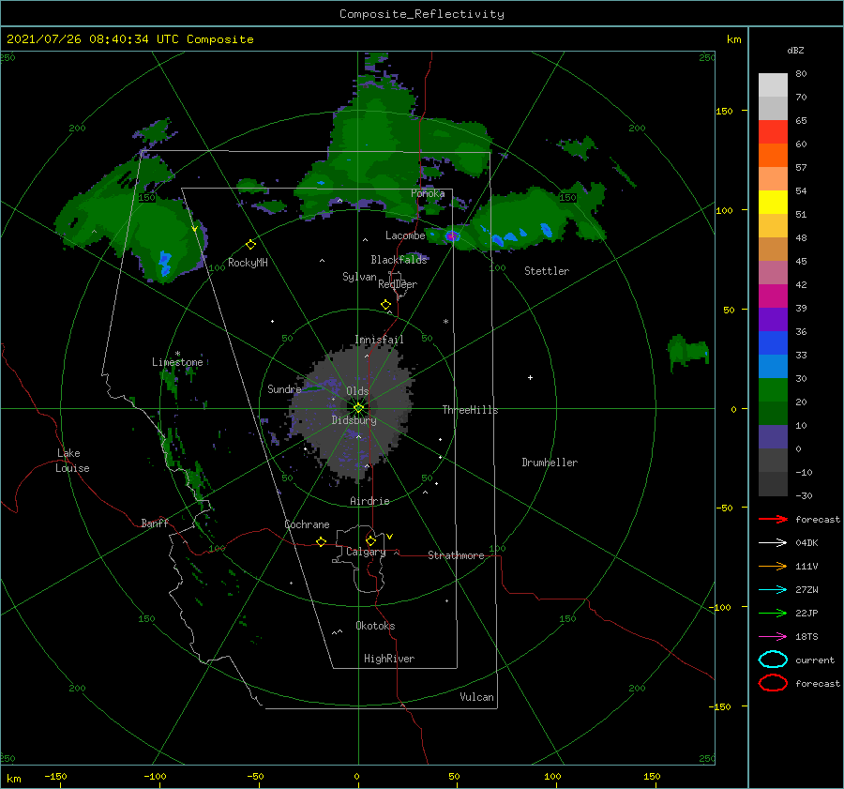Click the Lacombe label
844x789 pixels.
tap(405, 235)
